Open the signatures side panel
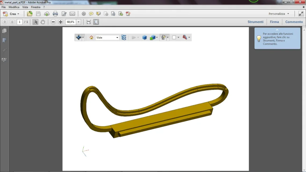Screen dimensions: 306x172 point(4,60)
